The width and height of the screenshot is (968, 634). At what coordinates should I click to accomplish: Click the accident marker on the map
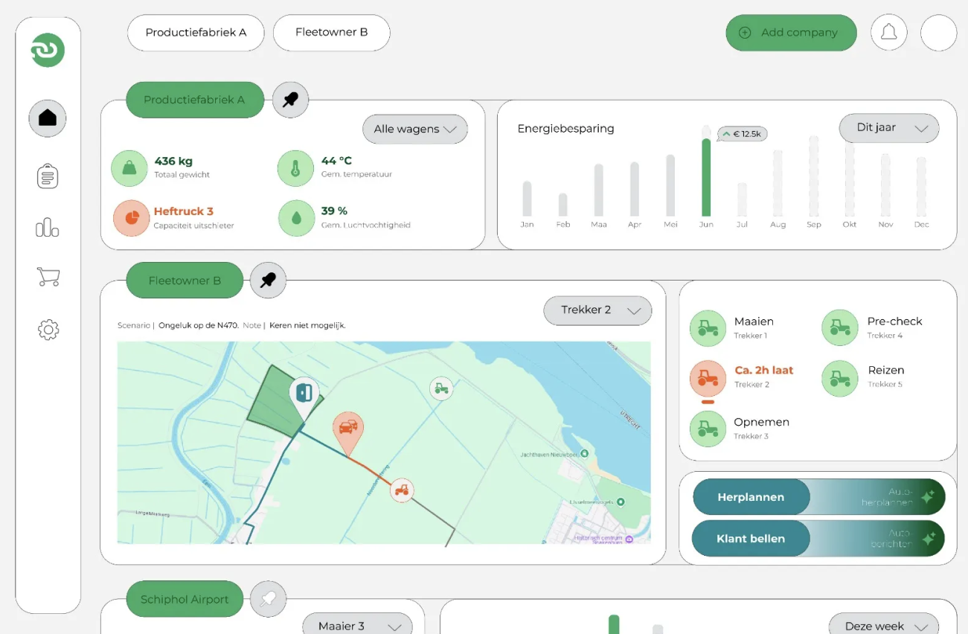[347, 430]
